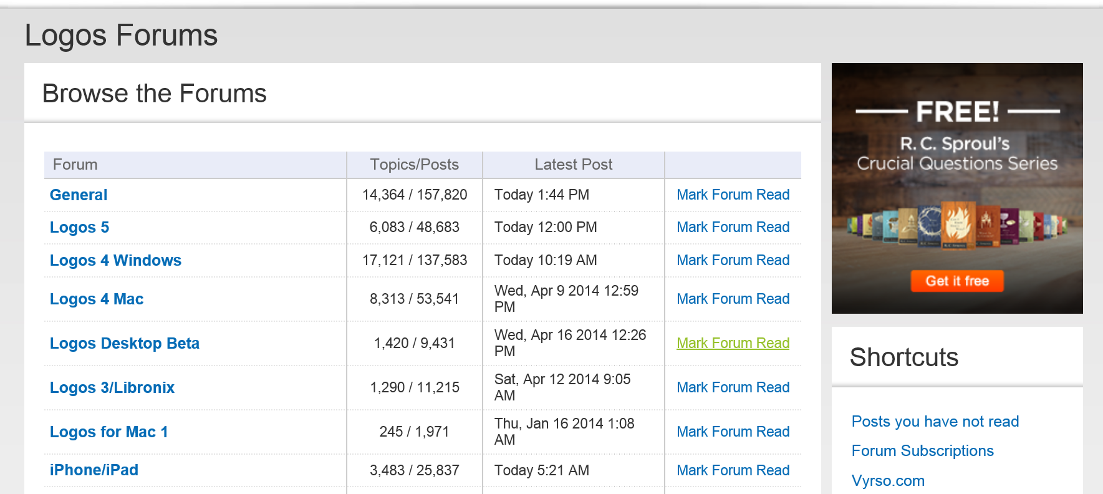Click the 6,083 / 48,683 count
This screenshot has width=1103, height=494.
pyautogui.click(x=415, y=228)
